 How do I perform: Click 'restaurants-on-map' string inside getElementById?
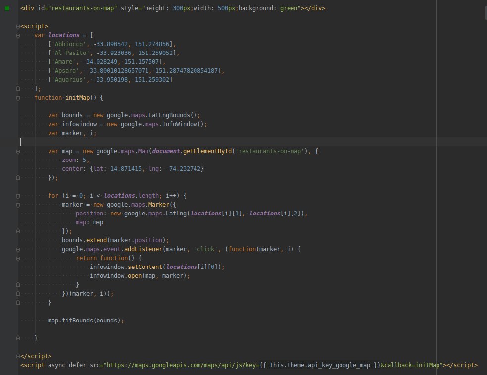point(270,151)
